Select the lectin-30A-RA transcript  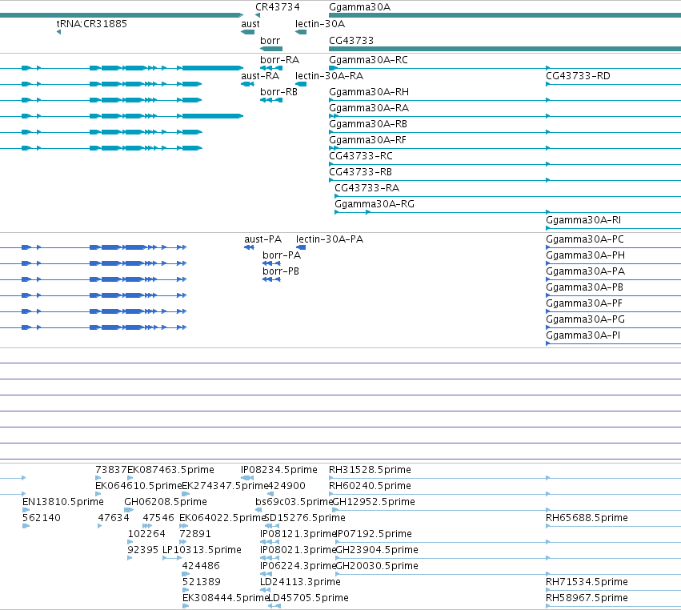coord(301,84)
